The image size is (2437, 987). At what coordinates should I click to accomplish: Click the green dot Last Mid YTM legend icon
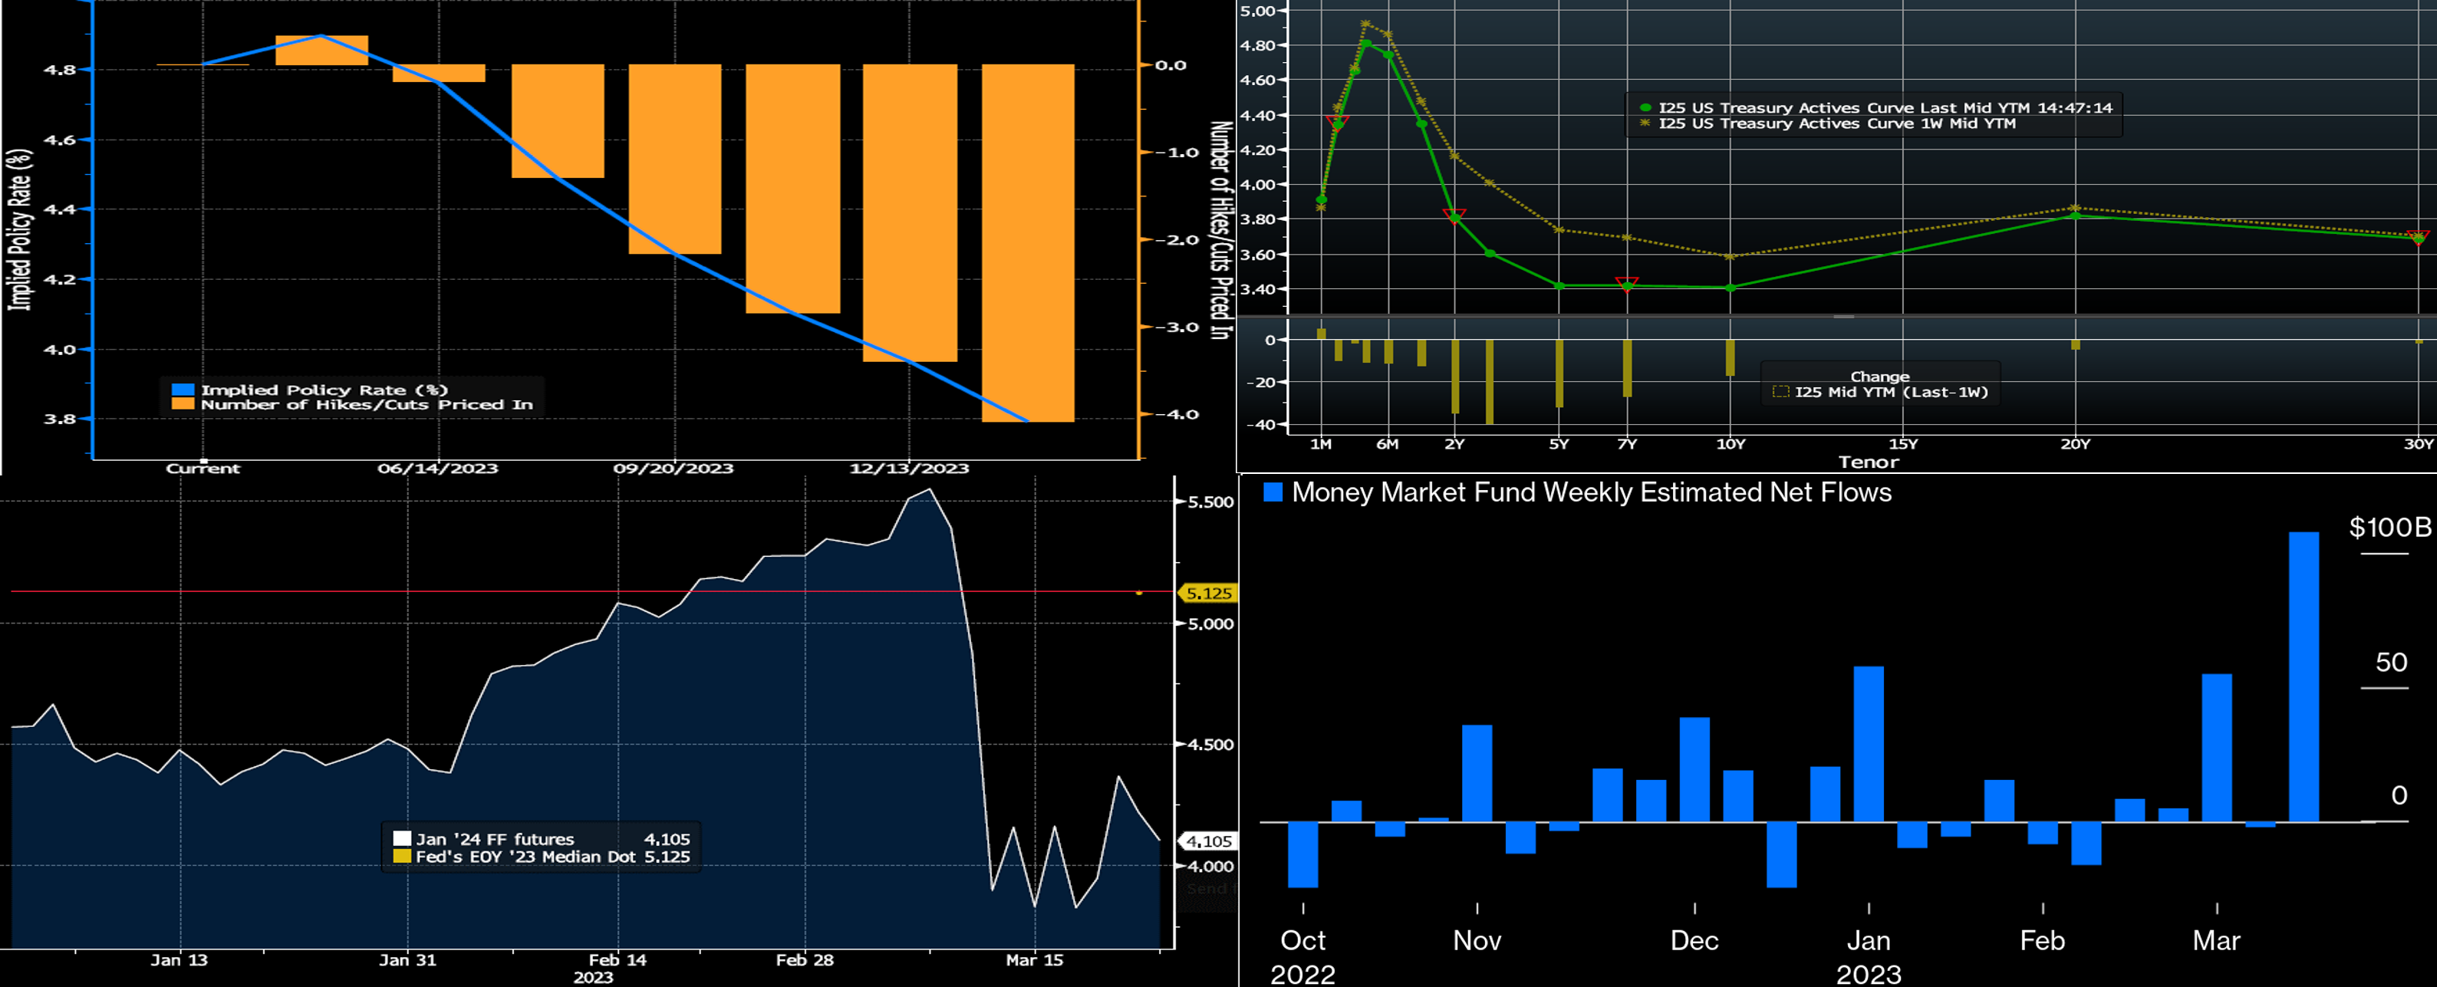coord(1645,108)
